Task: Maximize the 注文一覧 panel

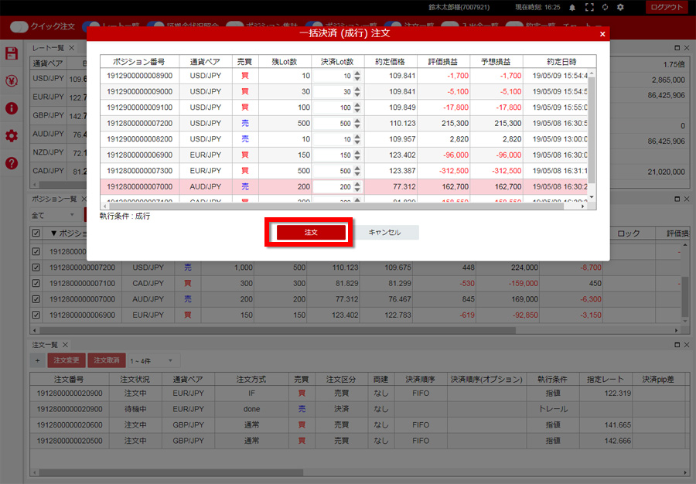Action: pyautogui.click(x=677, y=345)
